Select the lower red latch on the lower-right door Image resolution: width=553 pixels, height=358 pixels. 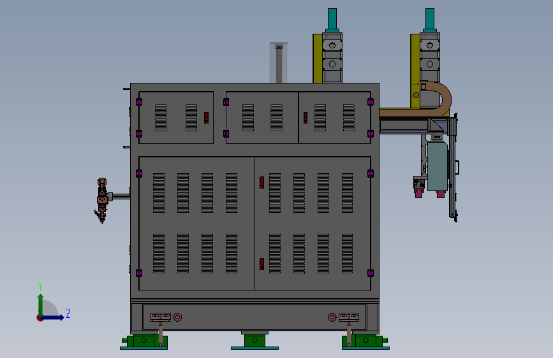point(262,264)
